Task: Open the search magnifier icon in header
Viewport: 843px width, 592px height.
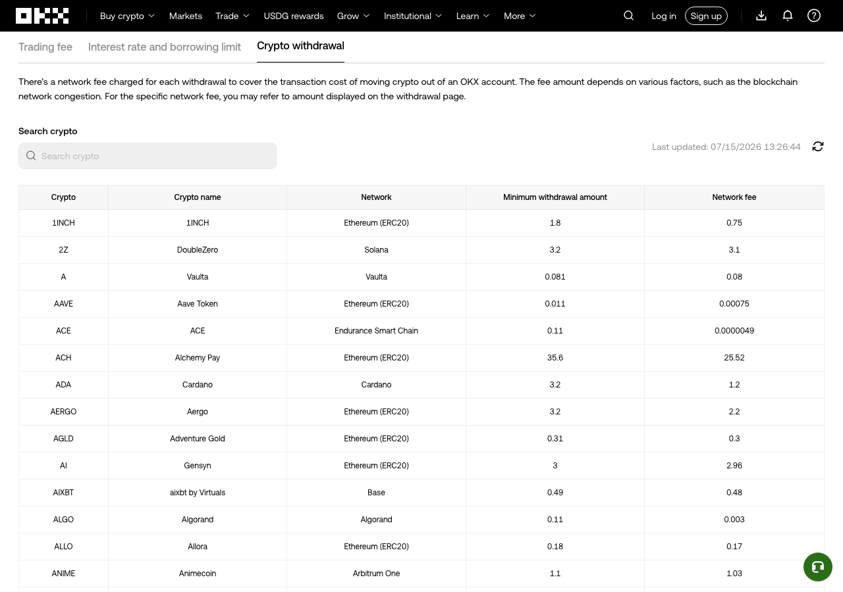Action: pos(629,16)
